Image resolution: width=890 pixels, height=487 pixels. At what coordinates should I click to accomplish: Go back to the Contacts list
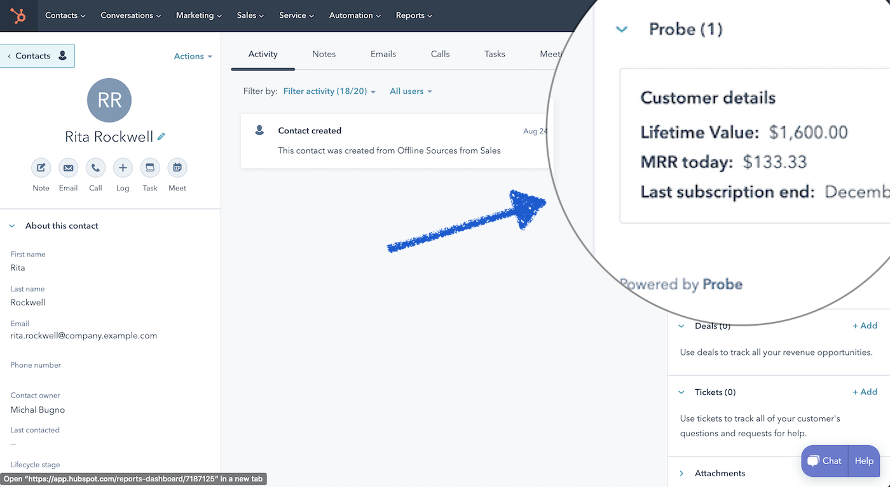click(x=37, y=56)
